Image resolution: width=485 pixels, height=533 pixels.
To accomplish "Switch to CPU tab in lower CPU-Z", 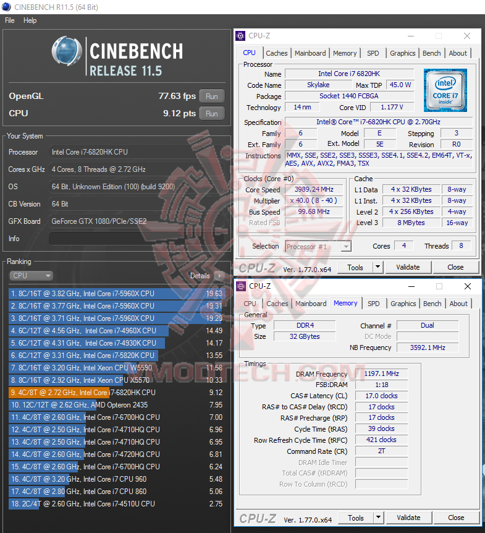I will [x=250, y=304].
